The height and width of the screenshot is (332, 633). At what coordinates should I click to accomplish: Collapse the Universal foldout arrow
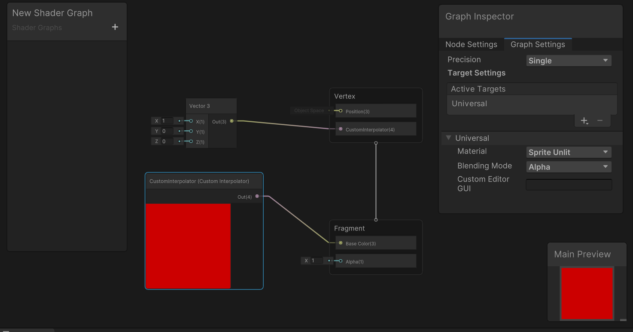pos(449,138)
